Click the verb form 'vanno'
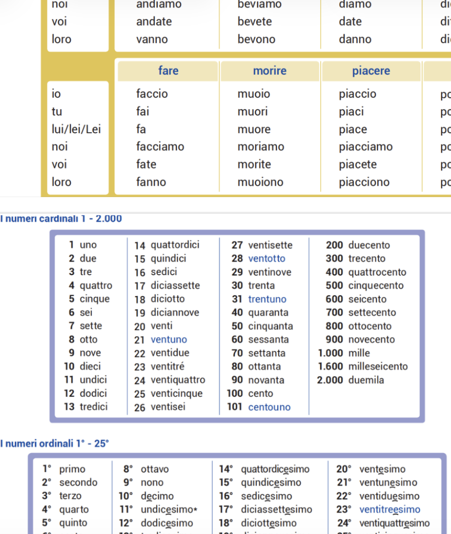 pos(152,39)
